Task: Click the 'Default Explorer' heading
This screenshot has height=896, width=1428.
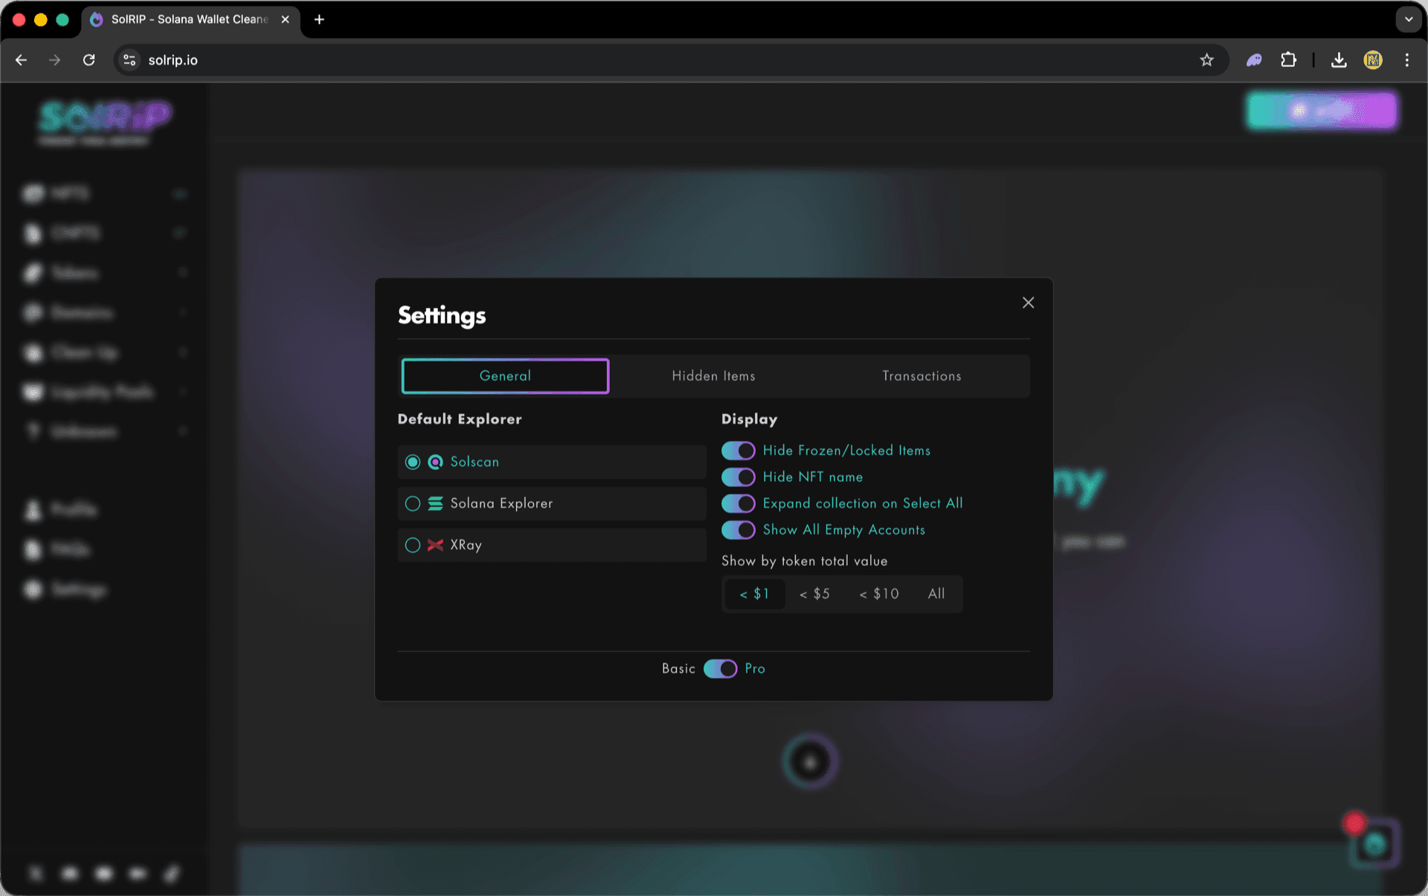Action: pos(460,419)
